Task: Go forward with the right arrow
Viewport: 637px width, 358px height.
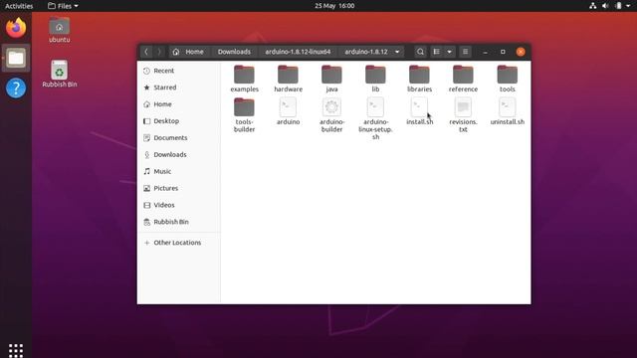Action: 159,52
